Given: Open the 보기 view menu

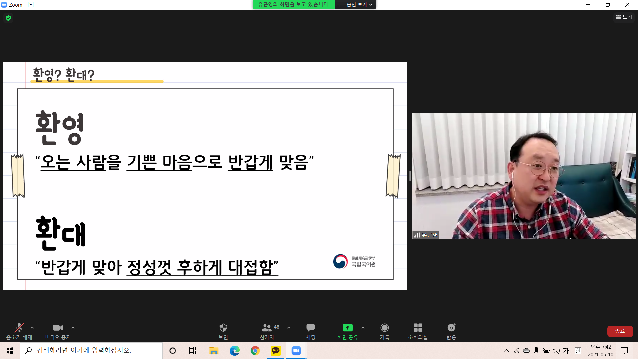Looking at the screenshot, I should [x=624, y=17].
